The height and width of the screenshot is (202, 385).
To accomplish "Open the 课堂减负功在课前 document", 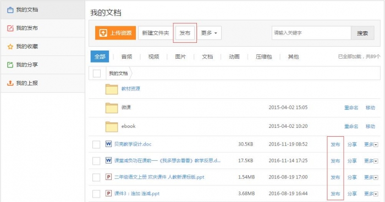I will point(167,161).
